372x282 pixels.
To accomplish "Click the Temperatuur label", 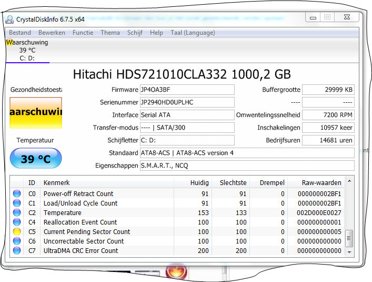I will pyautogui.click(x=35, y=140).
